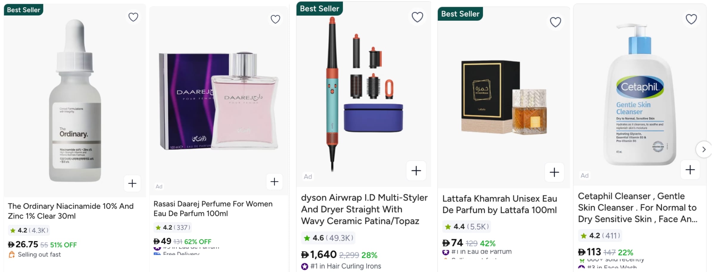The image size is (712, 272).
Task: Add The Ordinary Niacinamide to cart
Action: 132,183
